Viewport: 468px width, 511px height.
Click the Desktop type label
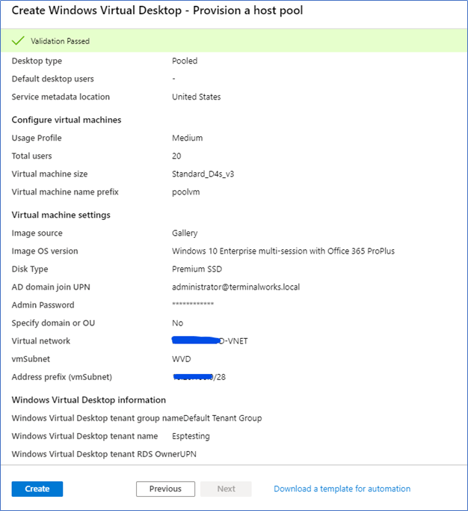[x=37, y=61]
